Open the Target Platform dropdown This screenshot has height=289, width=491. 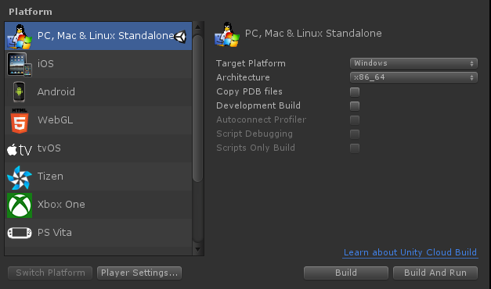413,63
